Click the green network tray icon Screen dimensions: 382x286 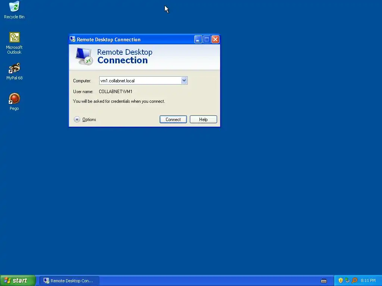tap(347, 280)
